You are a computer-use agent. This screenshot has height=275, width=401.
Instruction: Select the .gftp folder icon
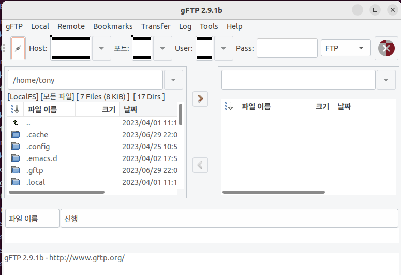(x=16, y=170)
